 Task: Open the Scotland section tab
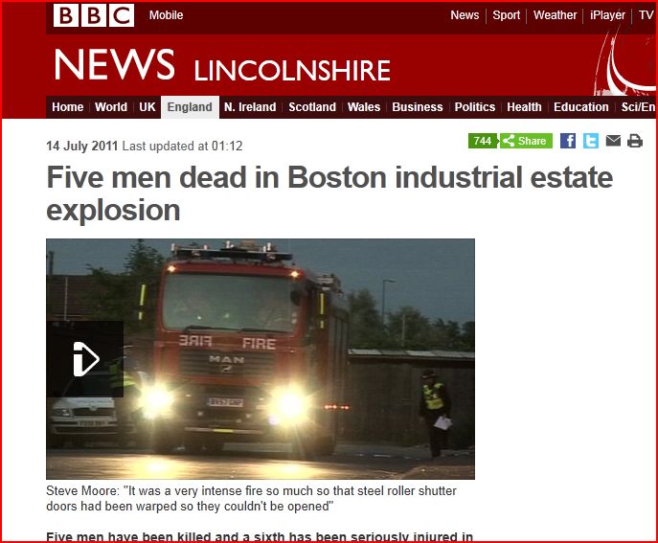312,107
